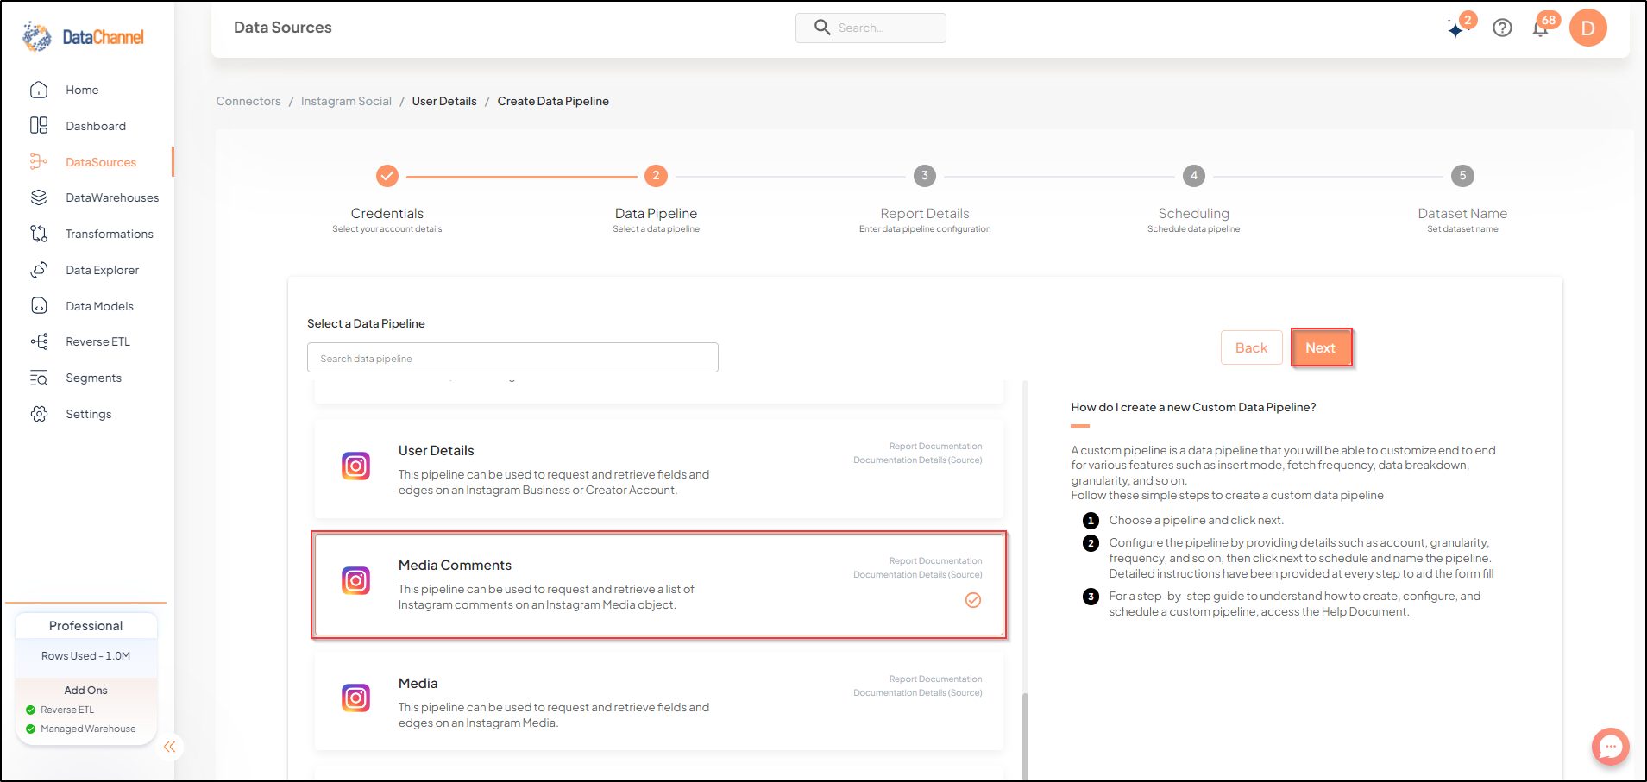The height and width of the screenshot is (782, 1647).
Task: Open the help question mark icon
Action: click(1502, 28)
